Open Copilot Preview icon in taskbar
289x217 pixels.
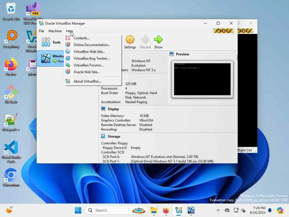coord(280,210)
